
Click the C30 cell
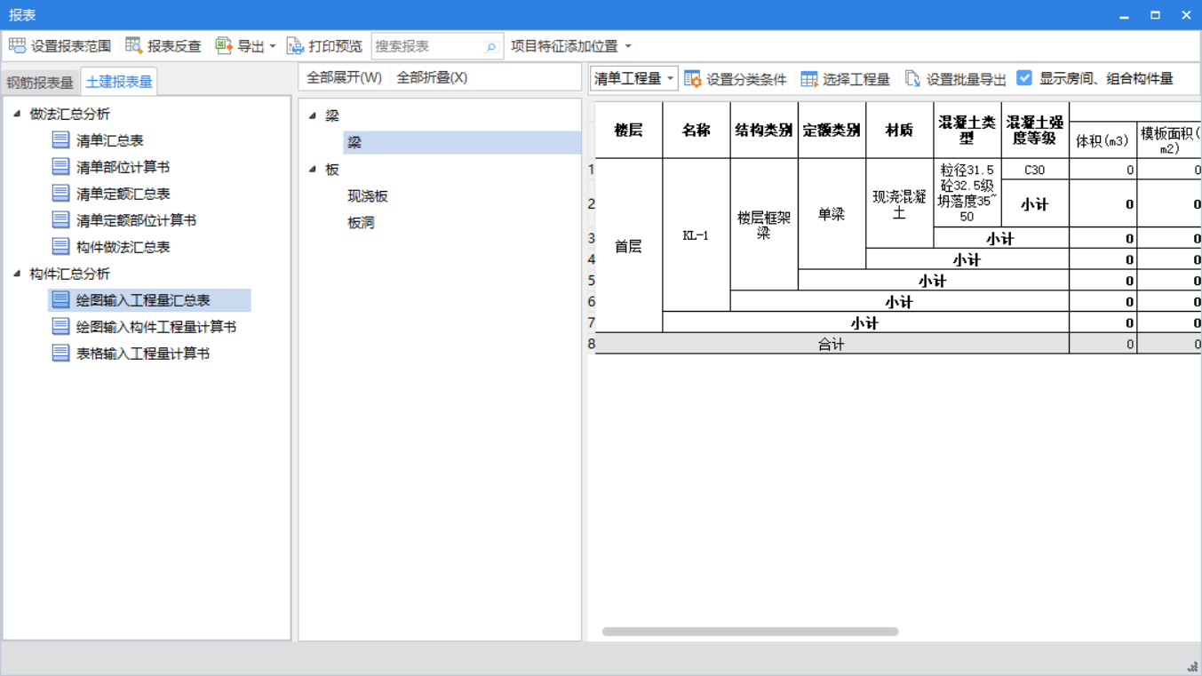point(1035,170)
